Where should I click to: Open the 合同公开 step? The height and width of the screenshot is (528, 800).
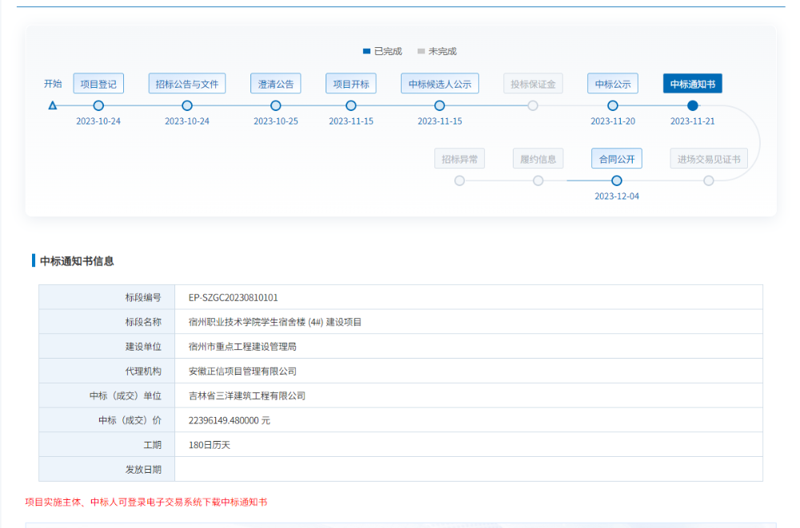(x=617, y=158)
